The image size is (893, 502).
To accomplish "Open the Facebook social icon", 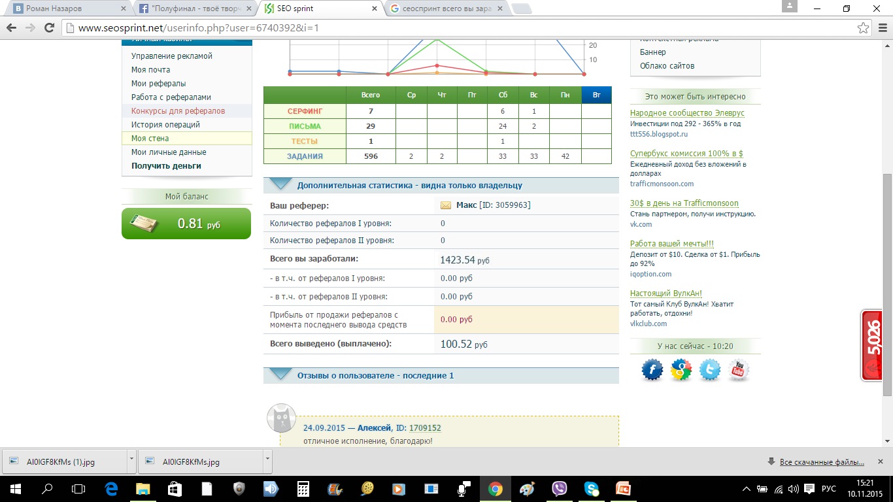I will tap(652, 371).
